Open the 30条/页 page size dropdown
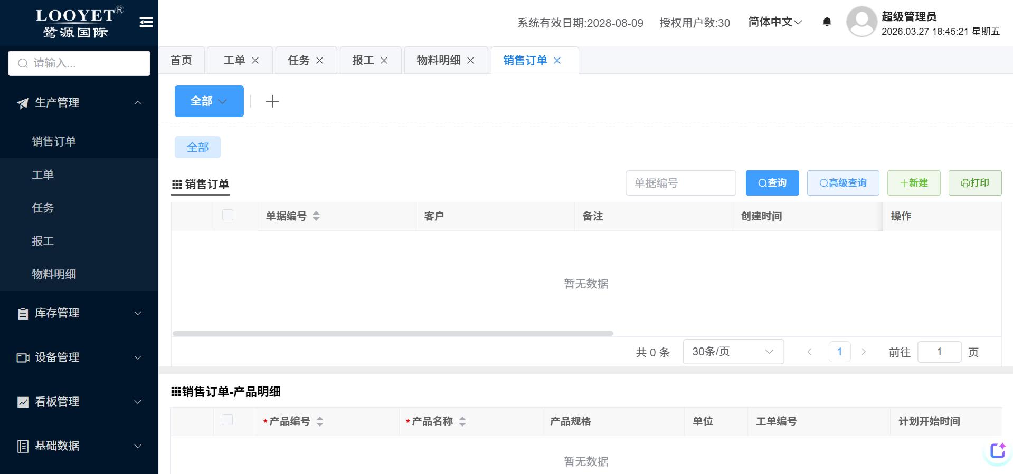The width and height of the screenshot is (1013, 474). point(733,352)
